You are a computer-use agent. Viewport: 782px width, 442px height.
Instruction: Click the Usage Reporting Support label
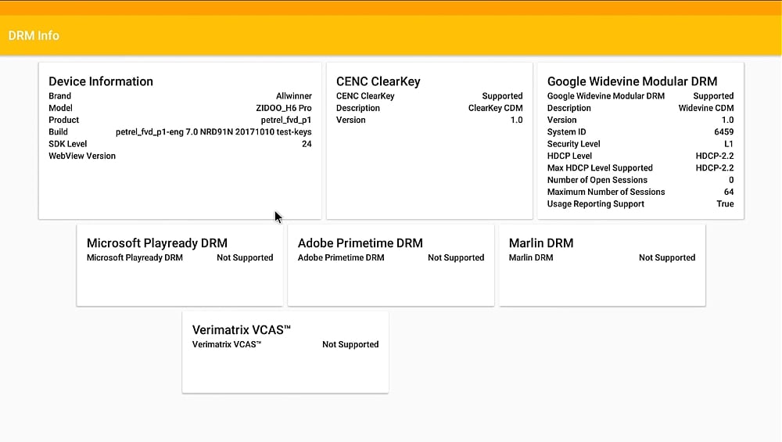tap(595, 203)
